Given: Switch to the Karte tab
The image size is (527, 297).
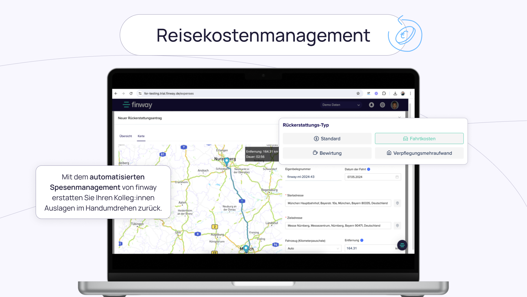Looking at the screenshot, I should pyautogui.click(x=141, y=136).
